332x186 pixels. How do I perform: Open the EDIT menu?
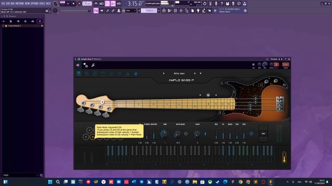(x=8, y=4)
